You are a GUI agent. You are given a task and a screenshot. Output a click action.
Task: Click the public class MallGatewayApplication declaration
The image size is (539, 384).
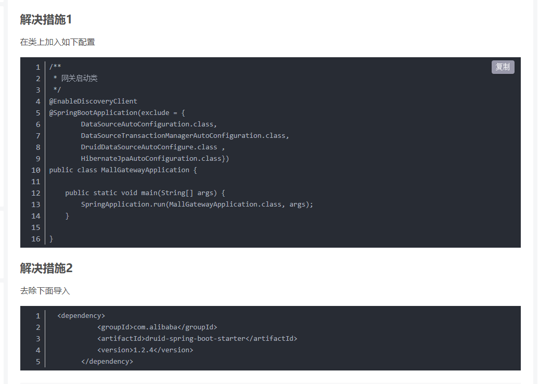[123, 170]
